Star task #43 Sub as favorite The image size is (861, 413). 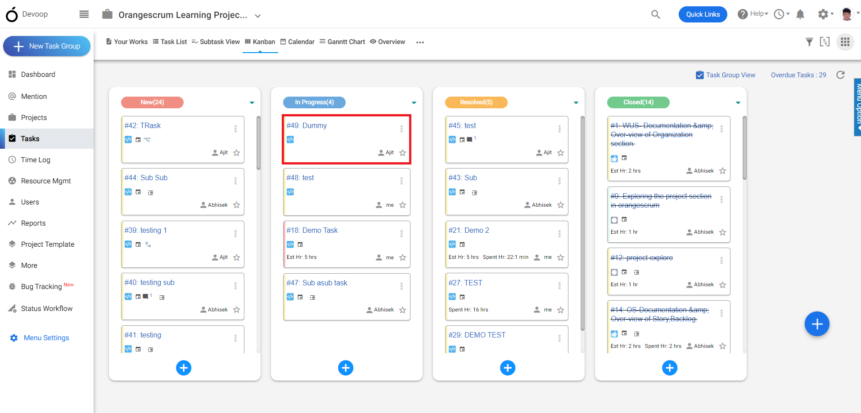(561, 205)
